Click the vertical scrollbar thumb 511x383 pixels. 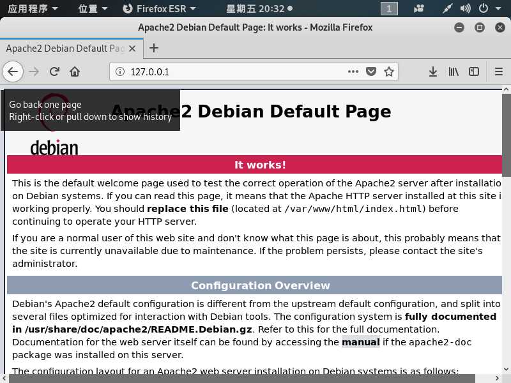point(507,135)
